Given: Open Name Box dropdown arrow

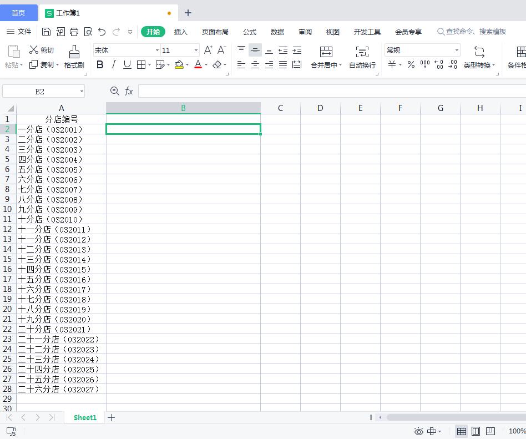Looking at the screenshot, I should click(x=82, y=91).
